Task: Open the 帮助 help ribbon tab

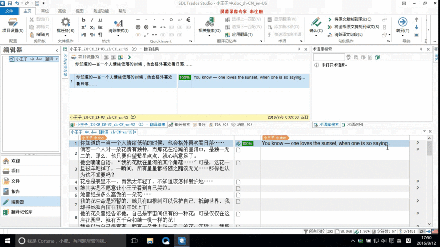Action: tap(122, 11)
